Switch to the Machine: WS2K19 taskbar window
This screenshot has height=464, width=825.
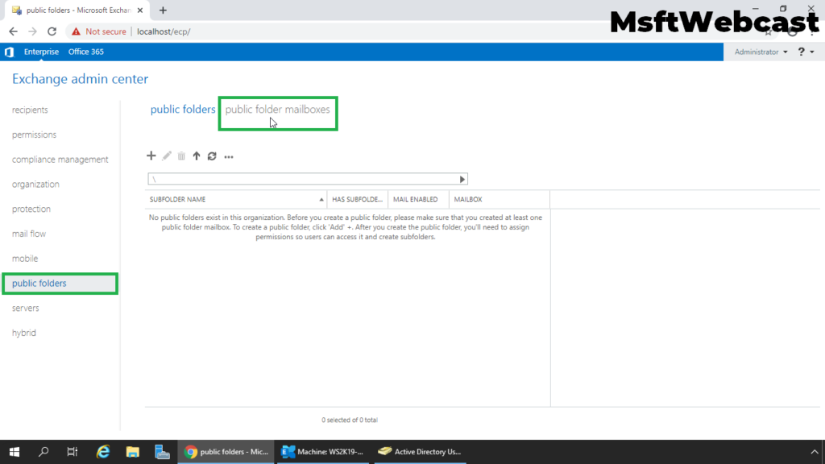[322, 451]
